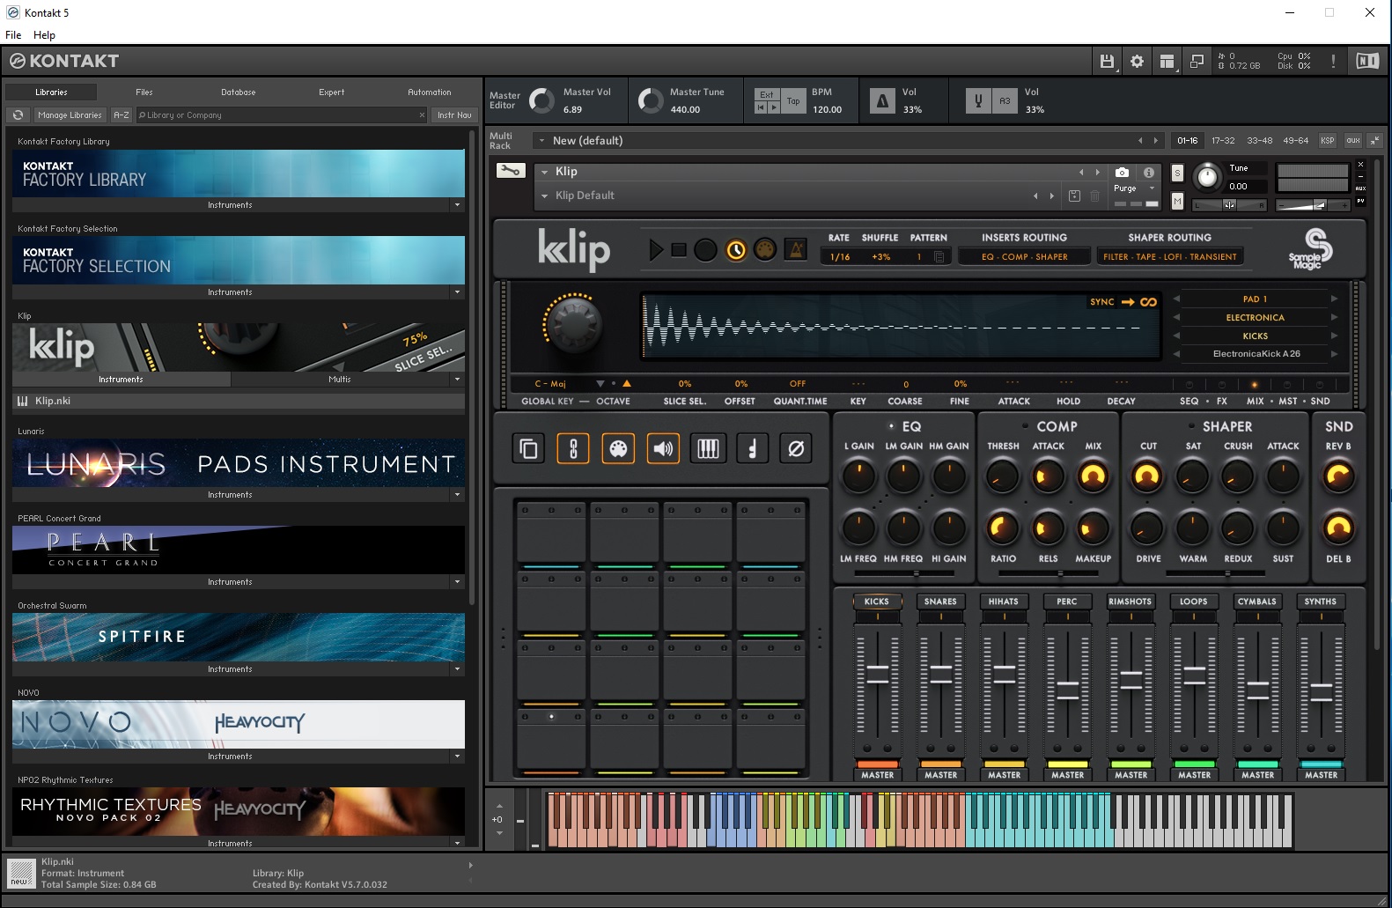Expand the New (default) multi dropdown
The image size is (1392, 908).
542,141
